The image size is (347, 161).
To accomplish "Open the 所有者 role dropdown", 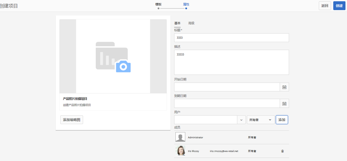I will pos(261,120).
